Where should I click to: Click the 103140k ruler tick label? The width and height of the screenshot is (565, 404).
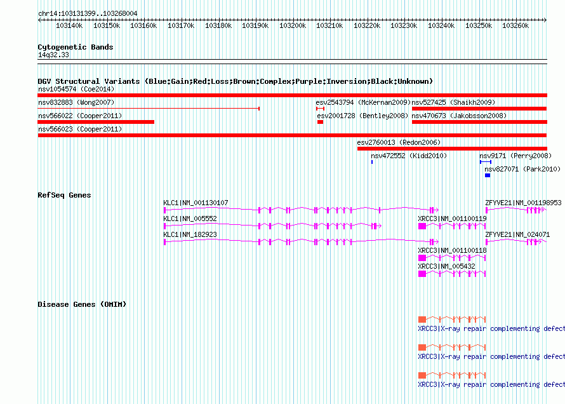[x=69, y=25]
